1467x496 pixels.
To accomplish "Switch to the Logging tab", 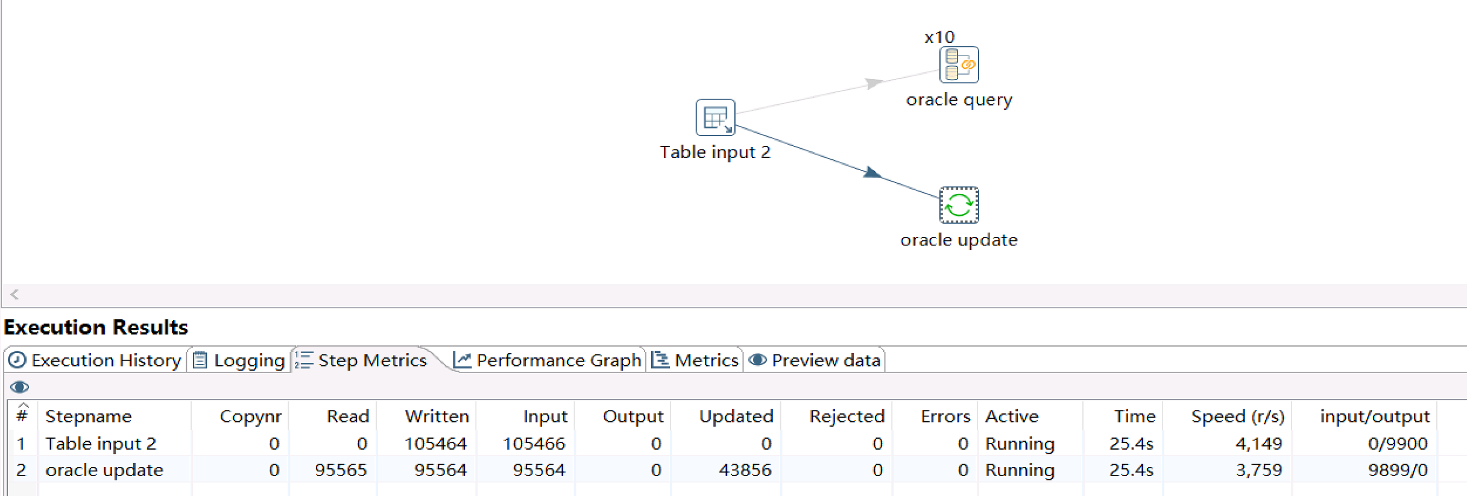I will 249,360.
